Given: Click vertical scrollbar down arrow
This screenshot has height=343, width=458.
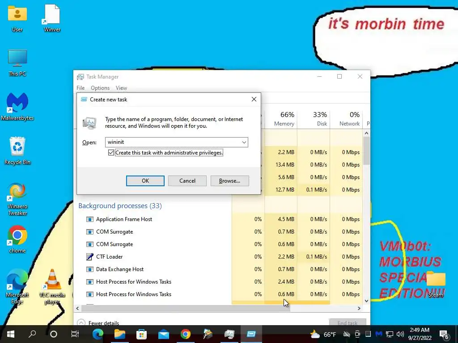Looking at the screenshot, I should click(x=367, y=301).
